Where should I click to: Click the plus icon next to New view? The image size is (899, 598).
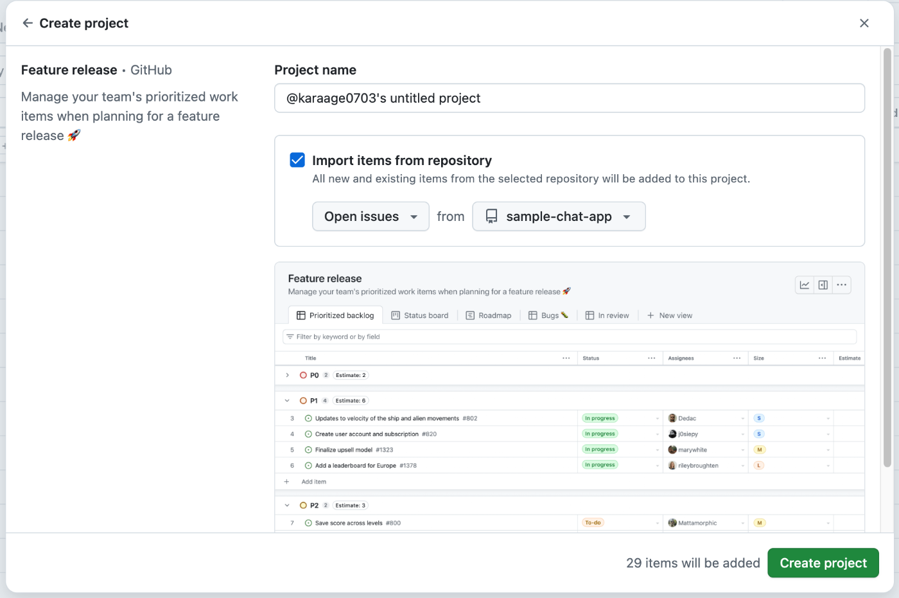[x=650, y=315]
